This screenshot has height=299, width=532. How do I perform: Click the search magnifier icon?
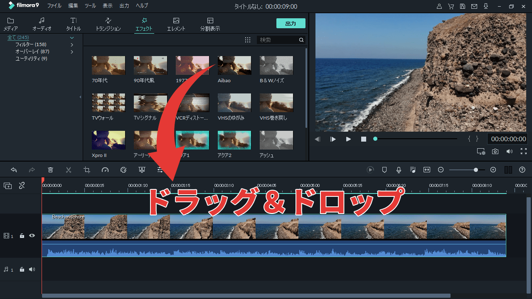point(301,40)
